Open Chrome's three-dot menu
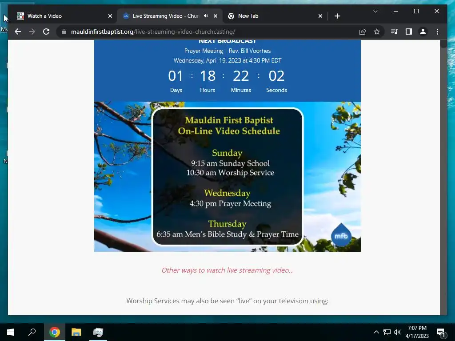The width and height of the screenshot is (455, 341). tap(437, 32)
